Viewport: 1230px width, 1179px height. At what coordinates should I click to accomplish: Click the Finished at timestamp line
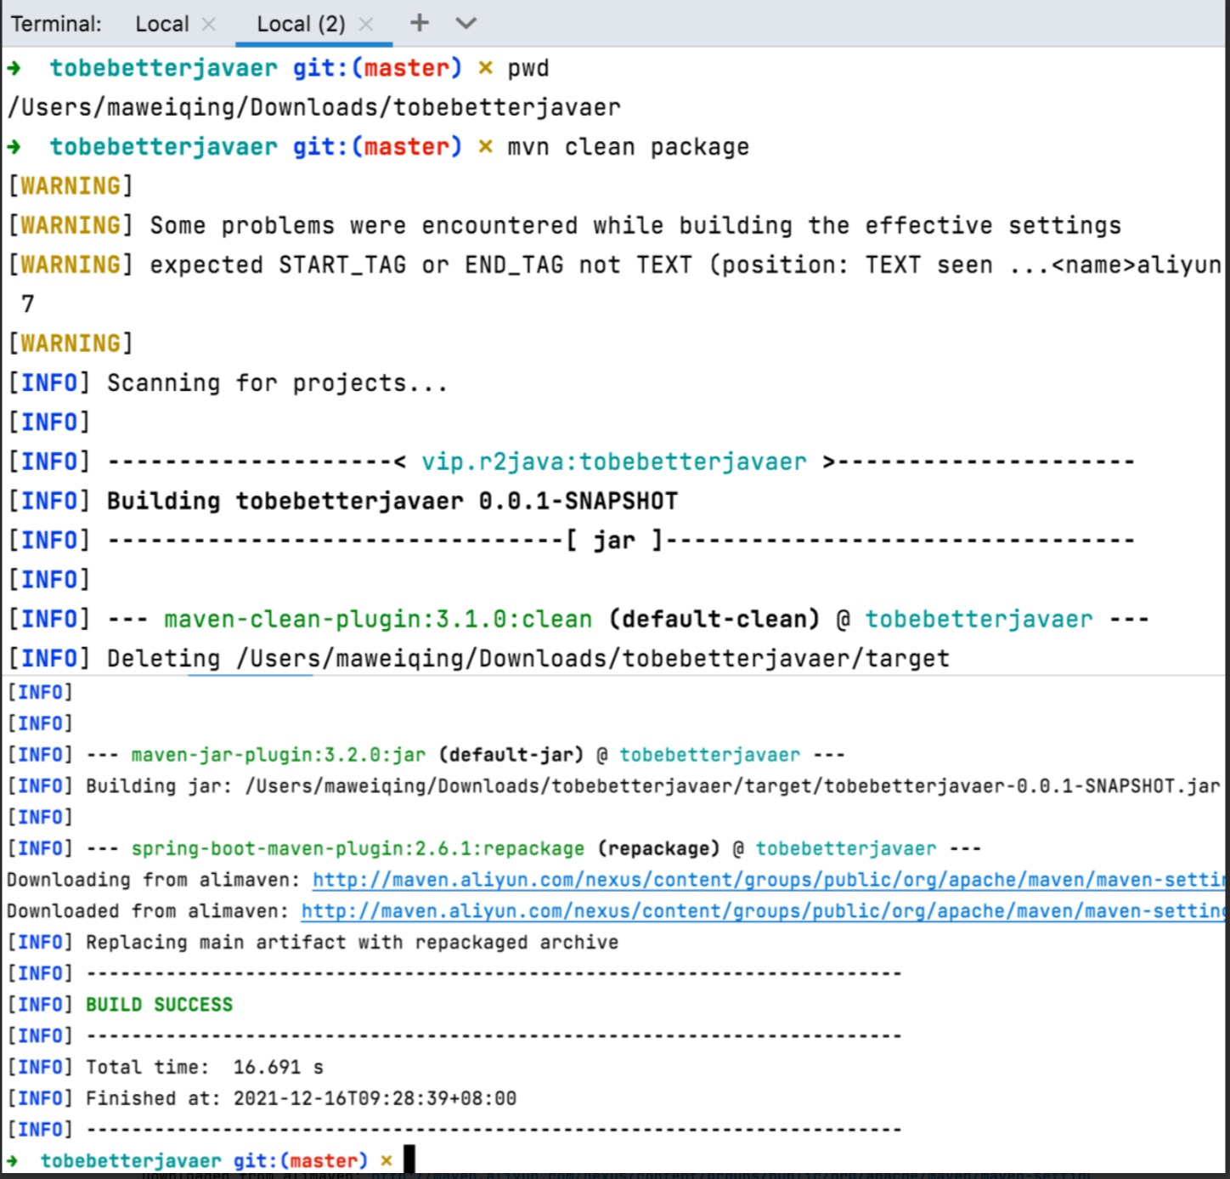pos(301,1098)
